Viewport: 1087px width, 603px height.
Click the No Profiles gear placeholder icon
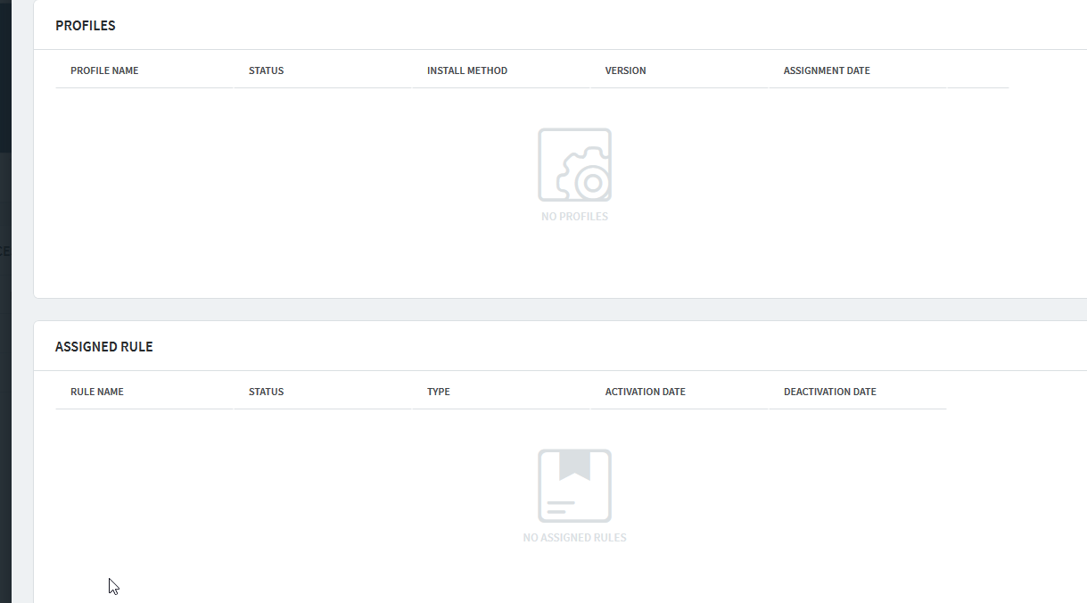coord(574,165)
